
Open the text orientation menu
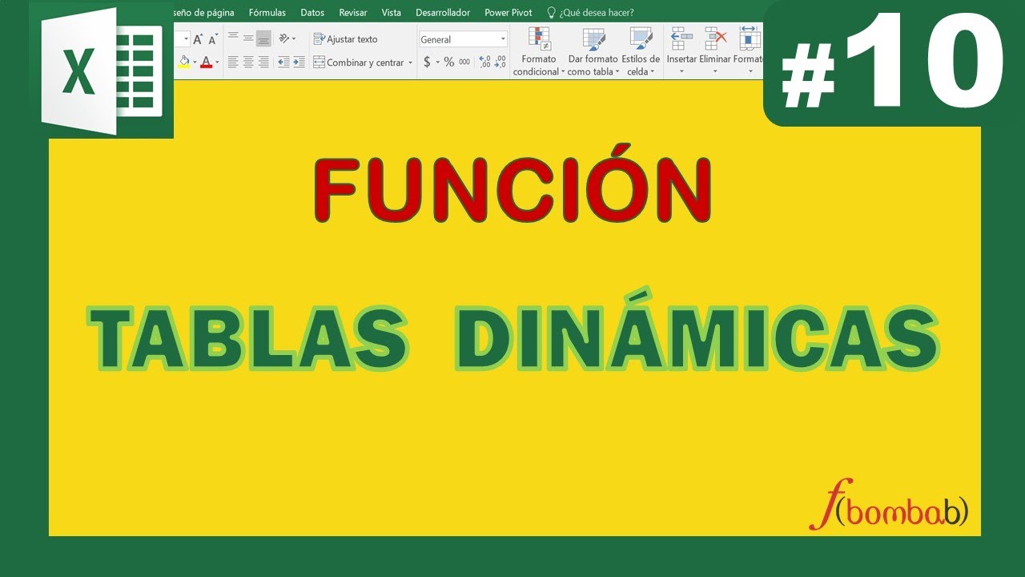point(287,38)
